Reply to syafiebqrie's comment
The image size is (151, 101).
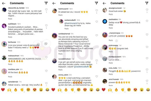pos(10,37)
